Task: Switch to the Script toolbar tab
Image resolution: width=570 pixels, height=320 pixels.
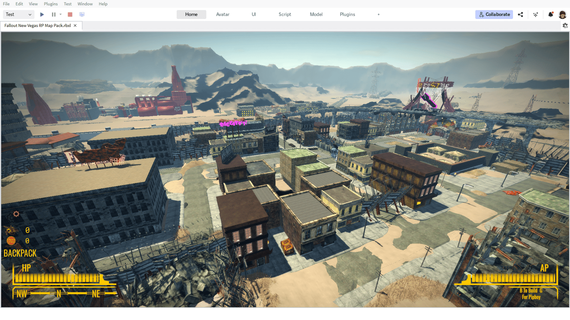Action: pos(285,14)
